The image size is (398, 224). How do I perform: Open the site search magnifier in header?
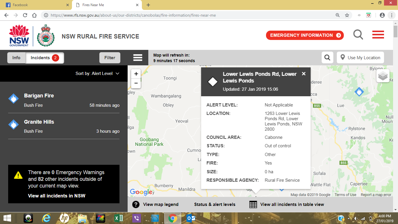tap(358, 35)
